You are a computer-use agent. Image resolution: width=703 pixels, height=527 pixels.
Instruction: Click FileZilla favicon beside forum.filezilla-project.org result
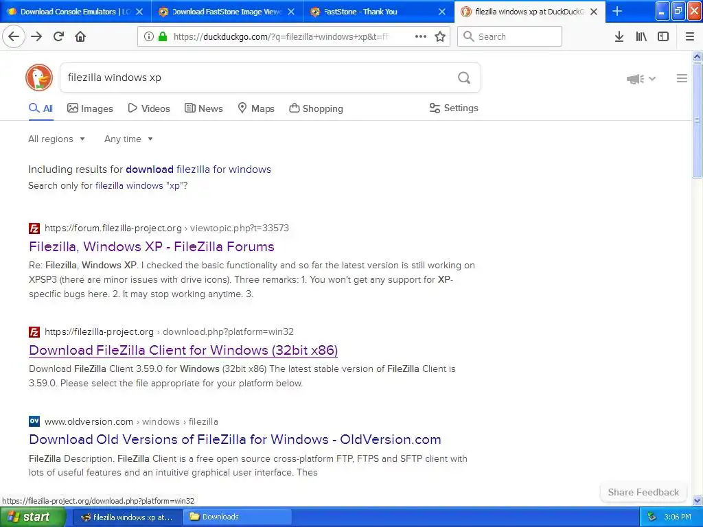coord(34,229)
